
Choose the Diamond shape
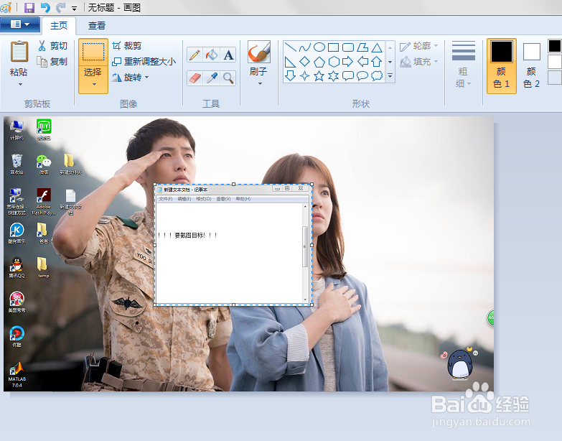304,62
